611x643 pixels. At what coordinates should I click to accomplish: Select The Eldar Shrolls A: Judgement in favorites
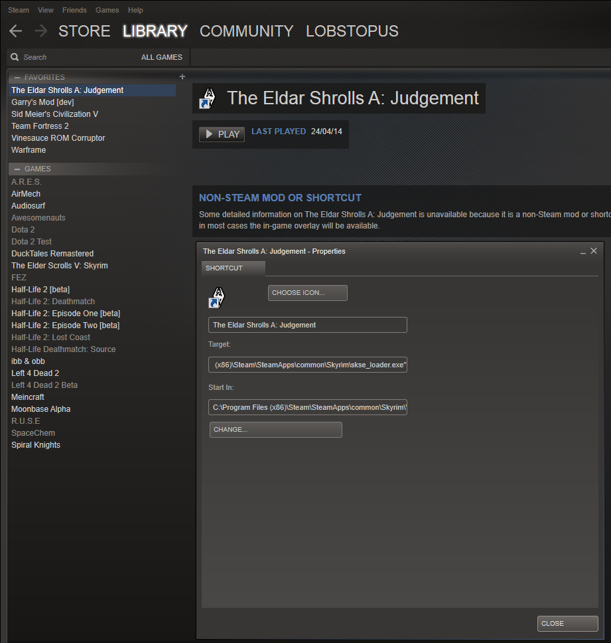[92, 90]
